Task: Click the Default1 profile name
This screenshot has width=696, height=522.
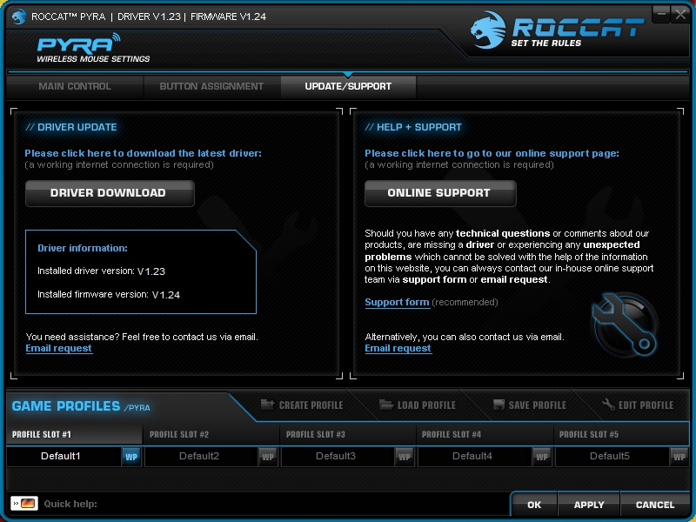Action: (60, 456)
